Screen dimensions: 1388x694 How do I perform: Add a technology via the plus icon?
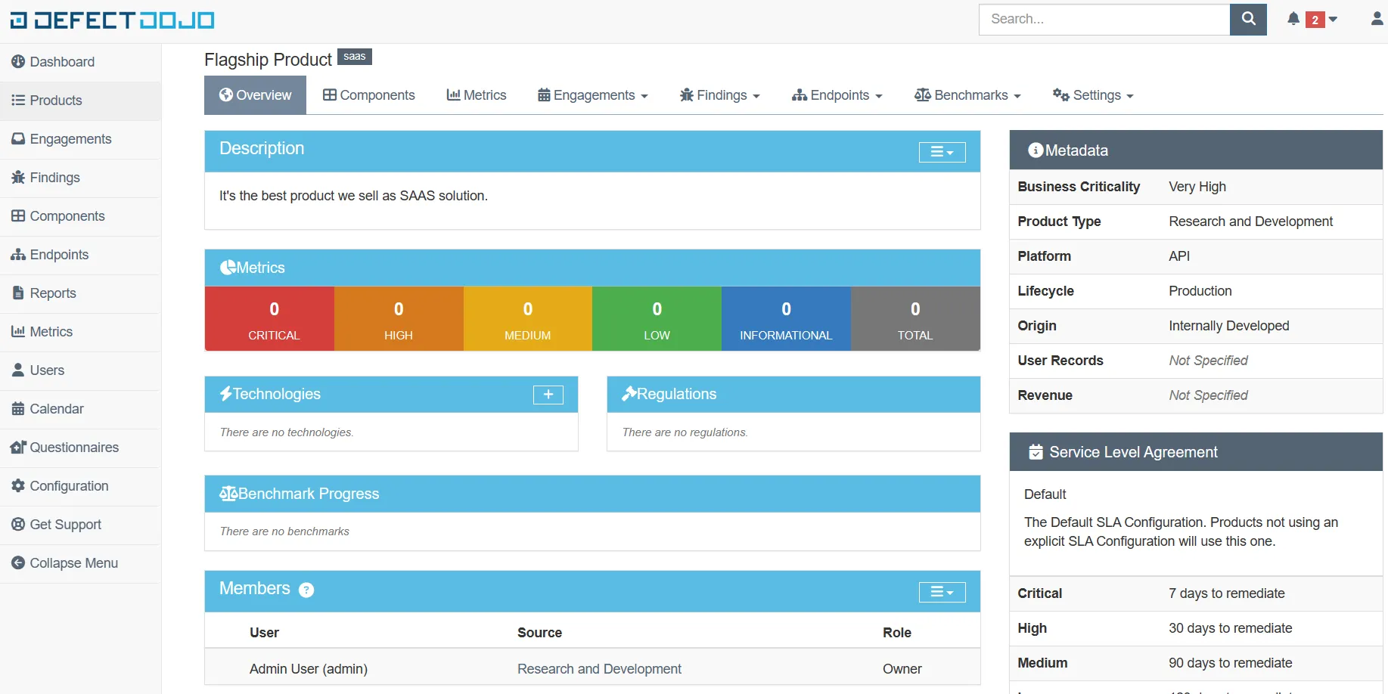[548, 395]
